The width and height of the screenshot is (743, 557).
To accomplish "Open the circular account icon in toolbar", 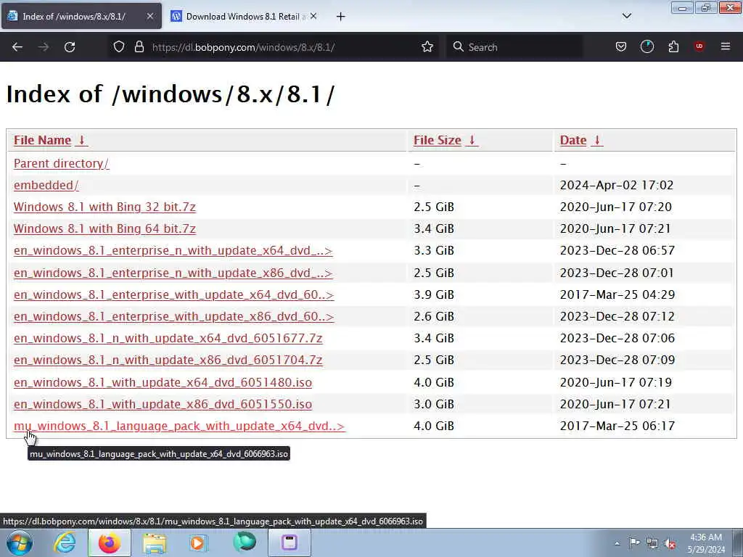I will pos(646,47).
